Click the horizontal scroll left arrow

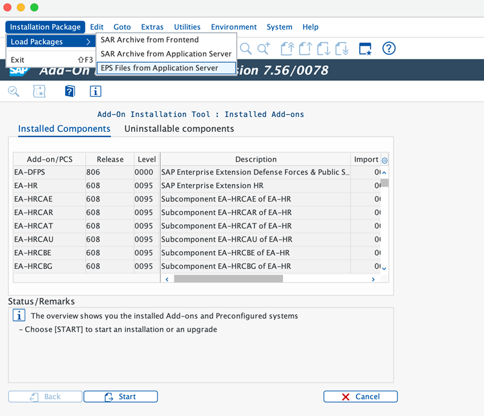(x=167, y=279)
